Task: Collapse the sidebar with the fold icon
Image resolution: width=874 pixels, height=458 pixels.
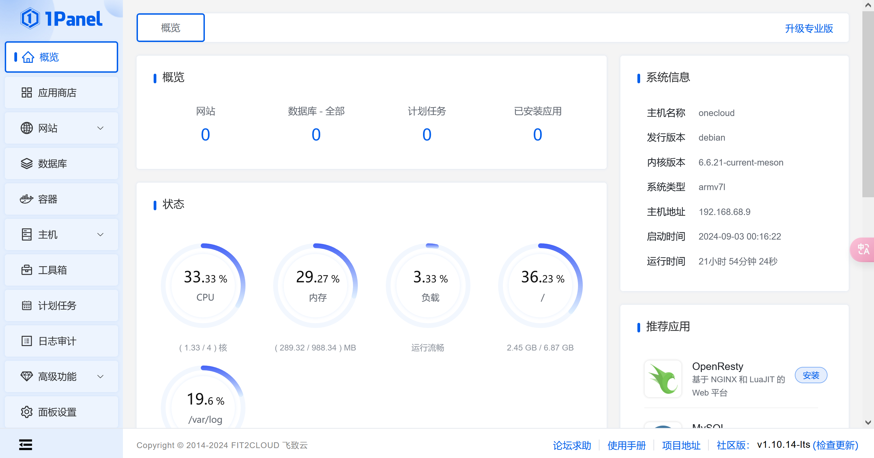Action: (26, 445)
